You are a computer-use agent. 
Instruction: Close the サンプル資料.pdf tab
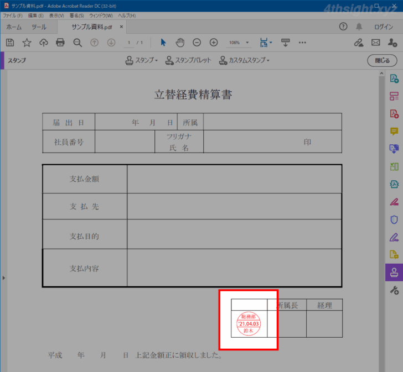tap(121, 27)
